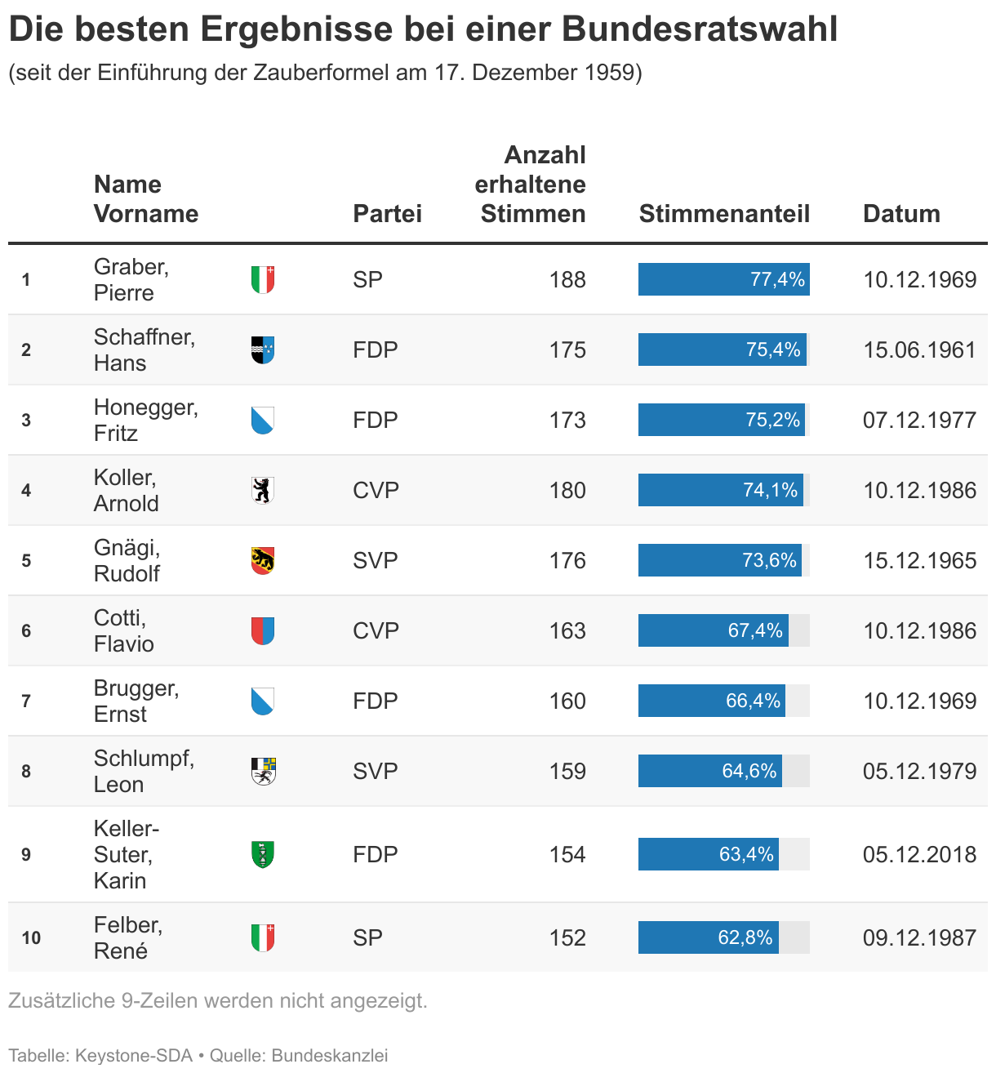Click the Aargau coat of arms beside Schaffner
The height and width of the screenshot is (1073, 996).
coord(262,350)
